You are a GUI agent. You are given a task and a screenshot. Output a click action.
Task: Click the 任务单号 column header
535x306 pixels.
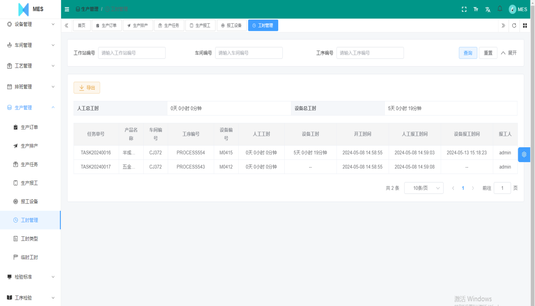click(x=96, y=134)
